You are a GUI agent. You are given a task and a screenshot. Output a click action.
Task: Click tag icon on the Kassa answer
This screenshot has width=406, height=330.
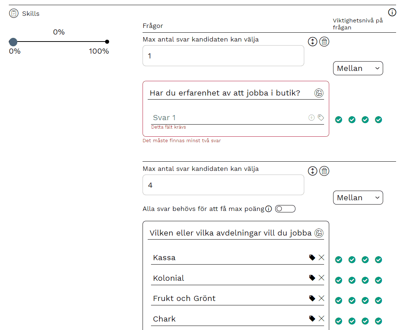point(312,258)
